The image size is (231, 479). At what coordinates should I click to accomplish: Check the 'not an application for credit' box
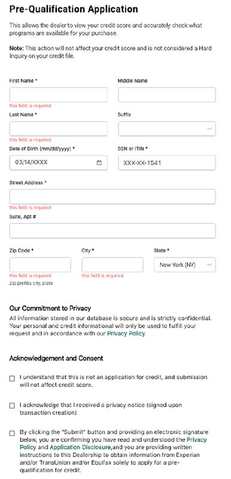pyautogui.click(x=12, y=378)
